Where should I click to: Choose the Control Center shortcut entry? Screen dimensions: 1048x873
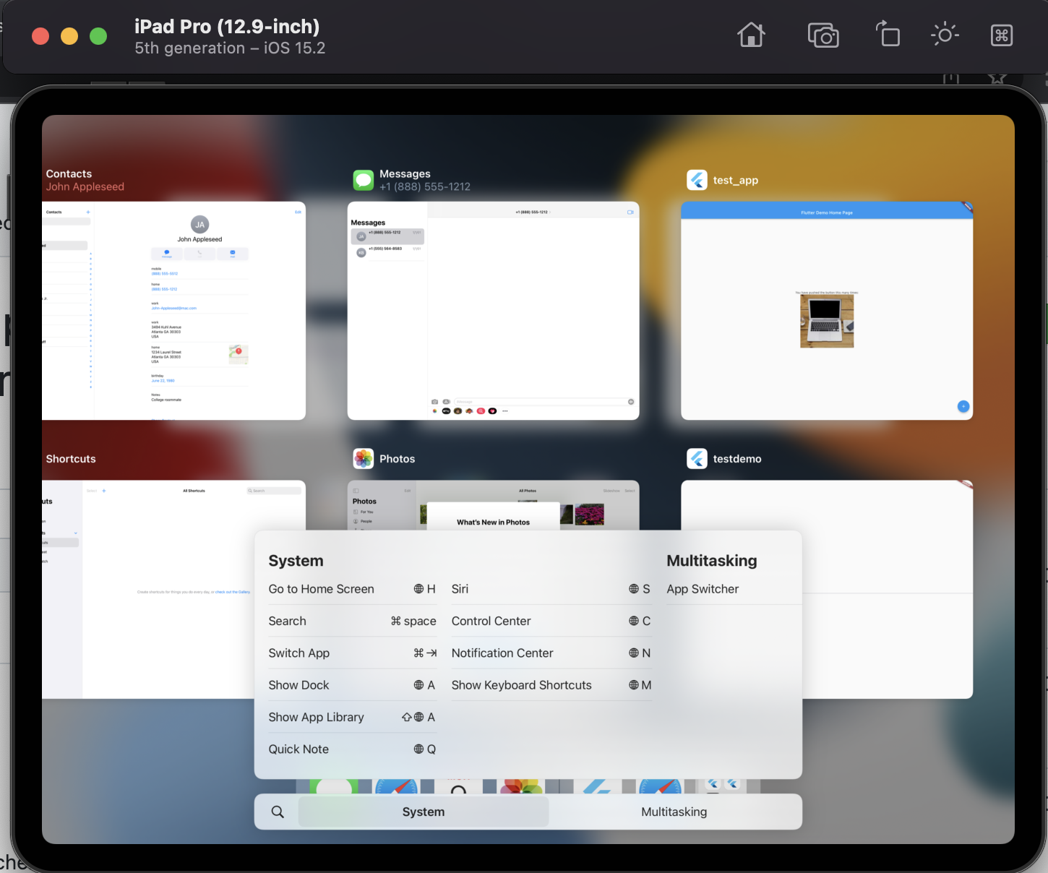click(491, 621)
